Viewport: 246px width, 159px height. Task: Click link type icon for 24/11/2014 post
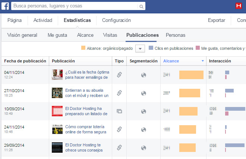coord(119,129)
